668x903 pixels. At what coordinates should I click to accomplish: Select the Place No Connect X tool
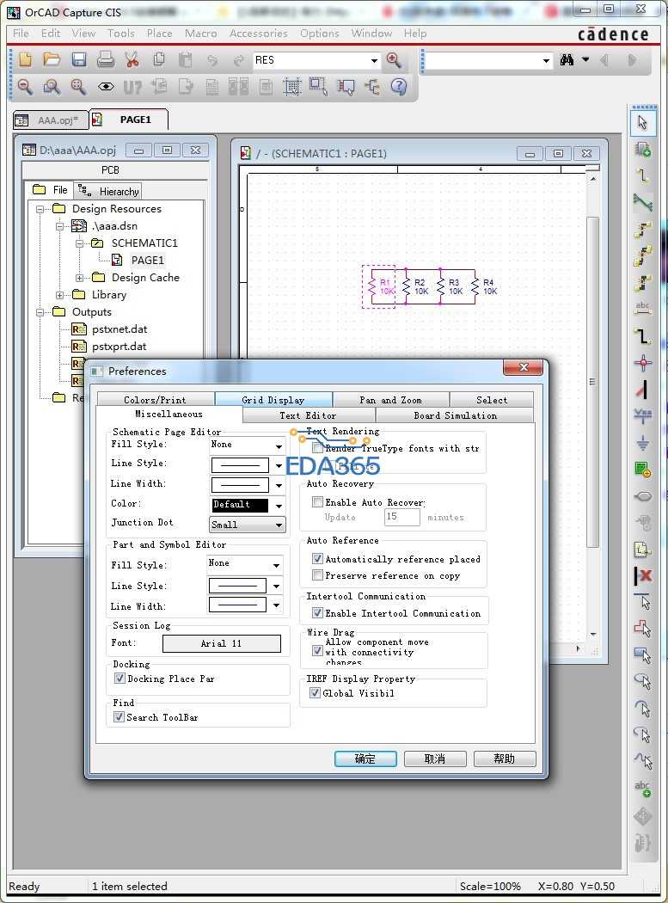643,576
